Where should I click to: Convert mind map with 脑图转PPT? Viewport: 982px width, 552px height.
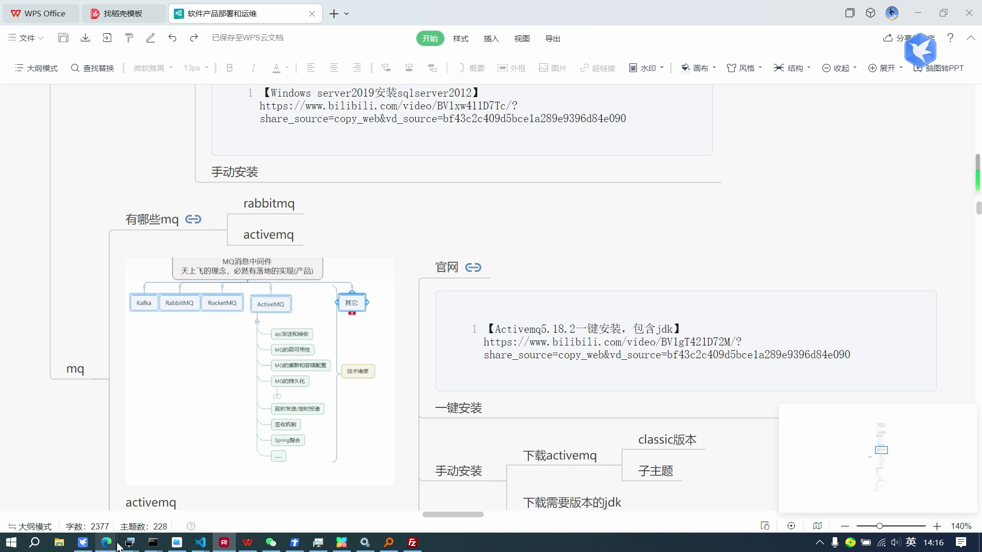point(939,68)
